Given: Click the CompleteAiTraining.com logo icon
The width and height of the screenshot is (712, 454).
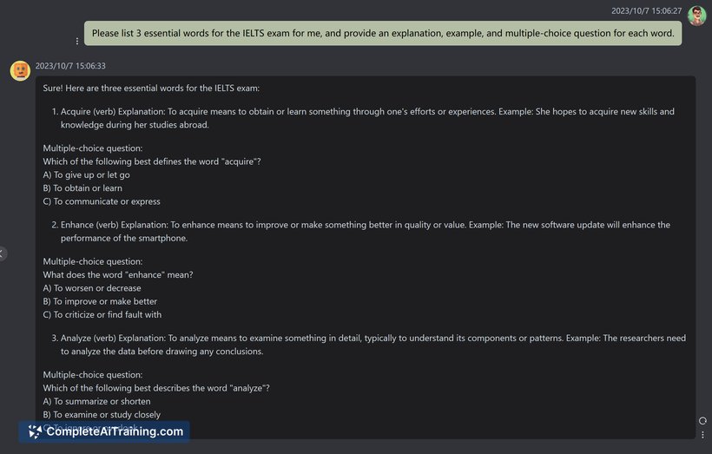Looking at the screenshot, I should pyautogui.click(x=35, y=431).
